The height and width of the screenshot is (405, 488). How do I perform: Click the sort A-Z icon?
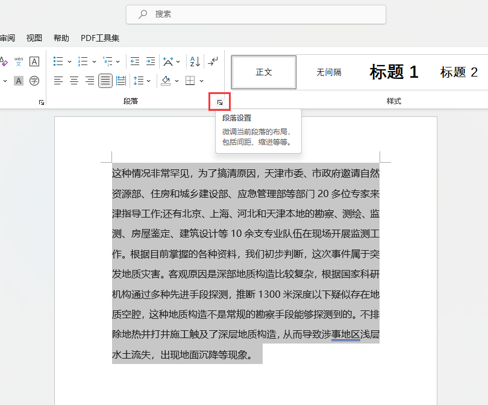(195, 61)
